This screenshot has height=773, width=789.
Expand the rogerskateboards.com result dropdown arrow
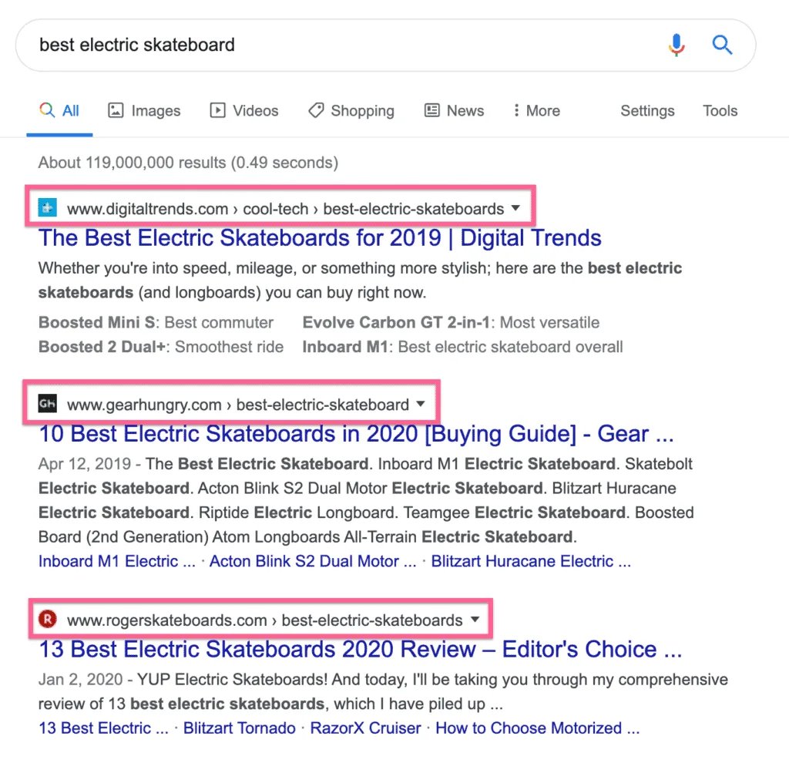tap(475, 620)
